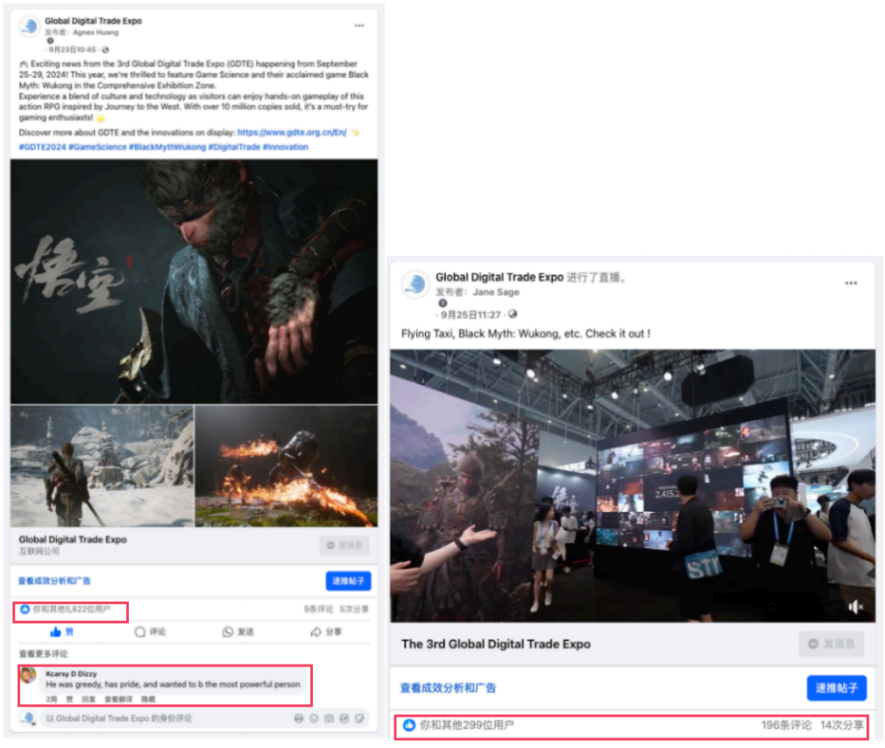Image resolution: width=885 pixels, height=748 pixels.
Task: Open the large Wukong character image
Action: [x=194, y=281]
